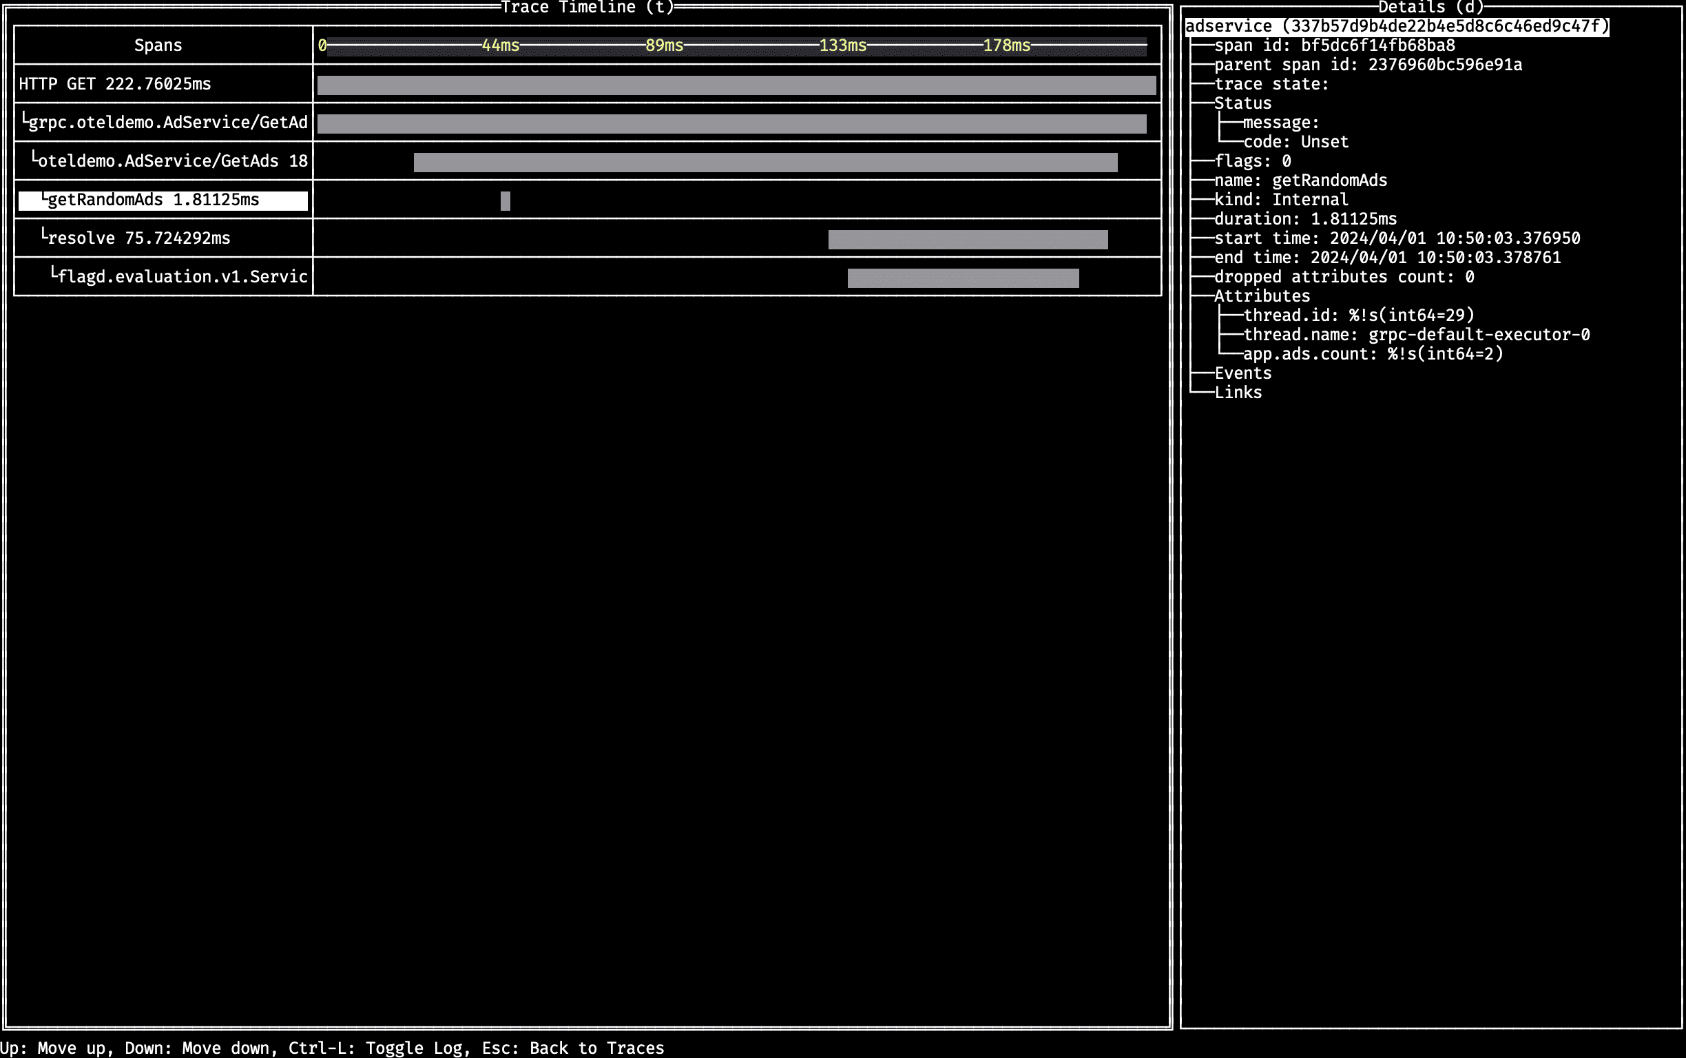Collapse the Status node in Details
Screen dimensions: 1686x1058
click(x=1242, y=103)
